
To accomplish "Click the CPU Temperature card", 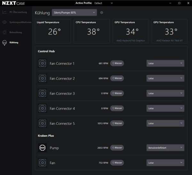I will tap(92, 31).
